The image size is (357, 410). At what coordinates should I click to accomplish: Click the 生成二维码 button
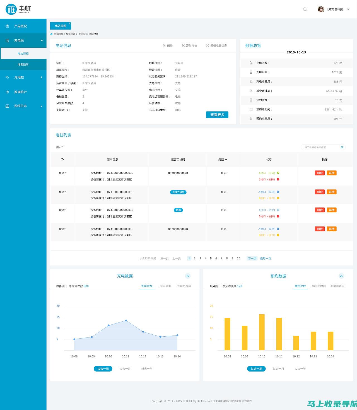[x=178, y=192]
